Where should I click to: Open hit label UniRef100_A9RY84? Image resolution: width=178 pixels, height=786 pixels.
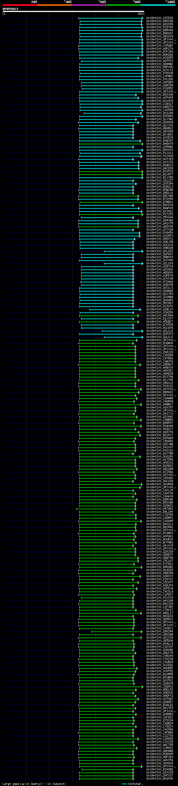coord(159,85)
